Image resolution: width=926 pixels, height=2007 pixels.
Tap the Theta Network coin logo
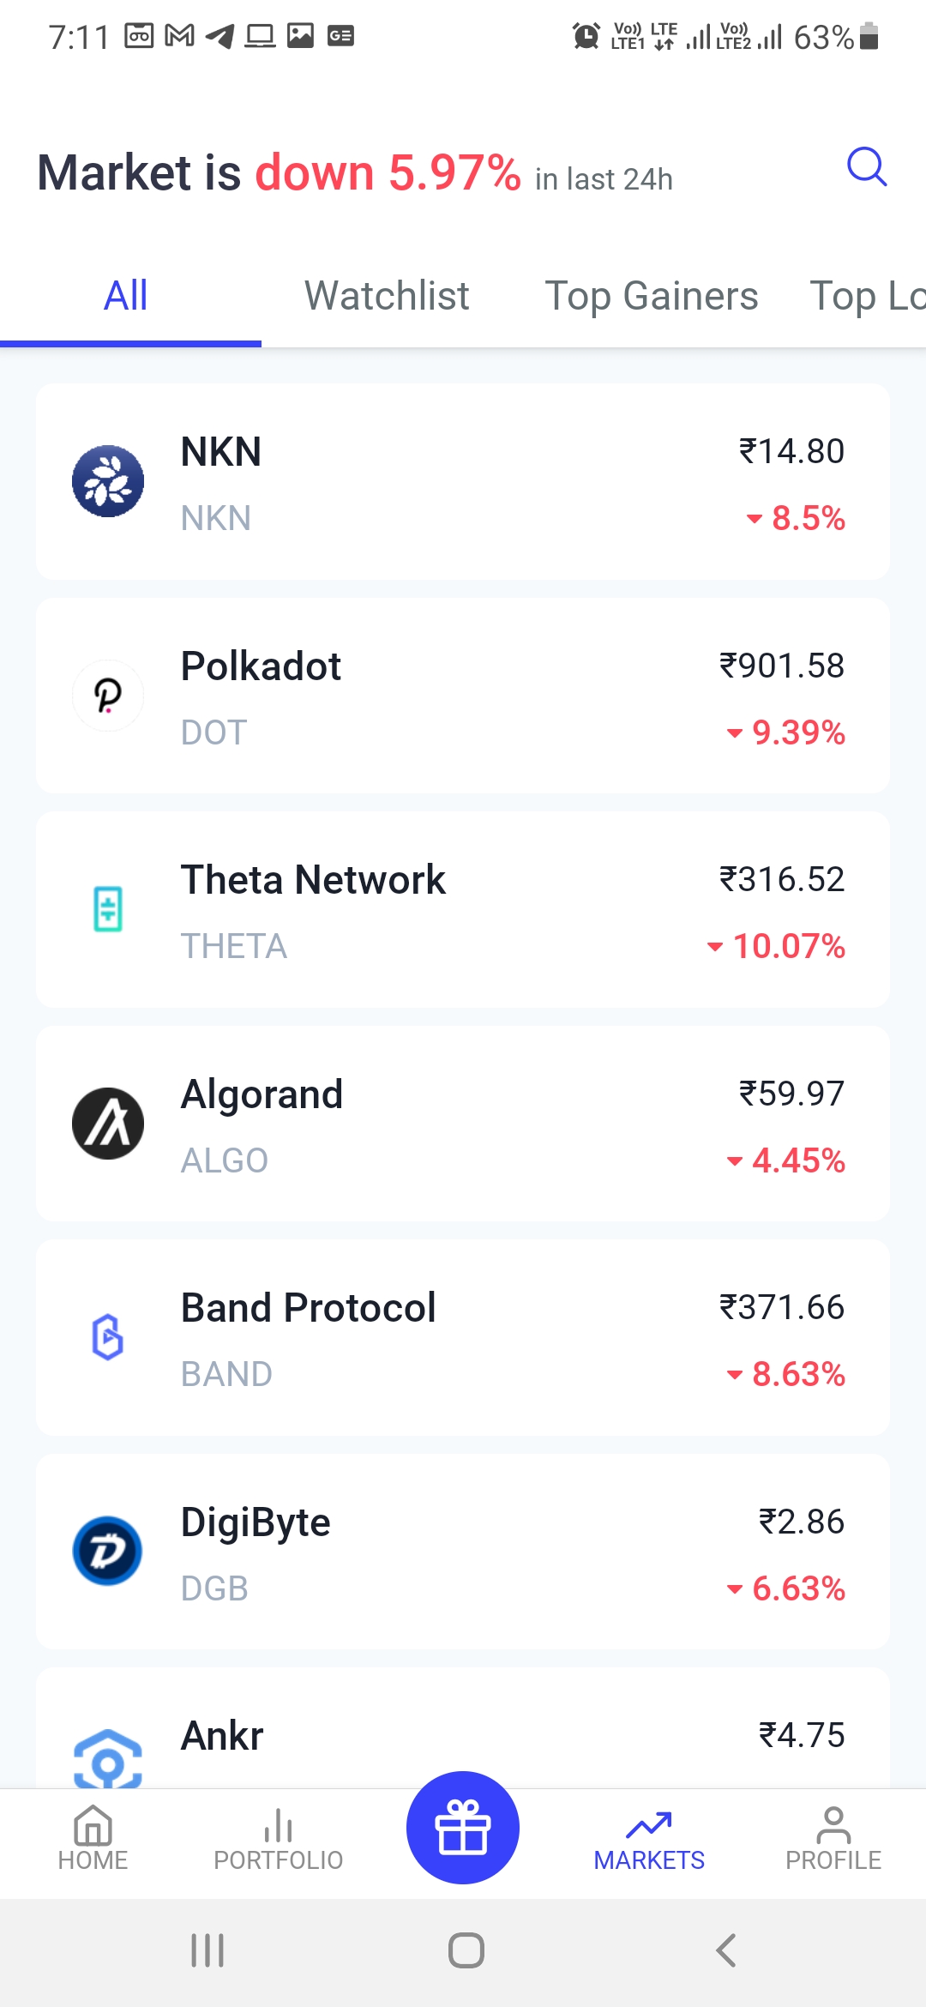coord(108,909)
